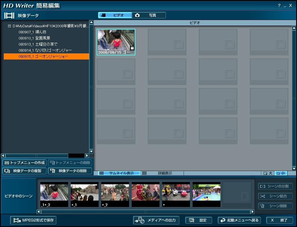Set thumbnail size to 大

(268, 173)
